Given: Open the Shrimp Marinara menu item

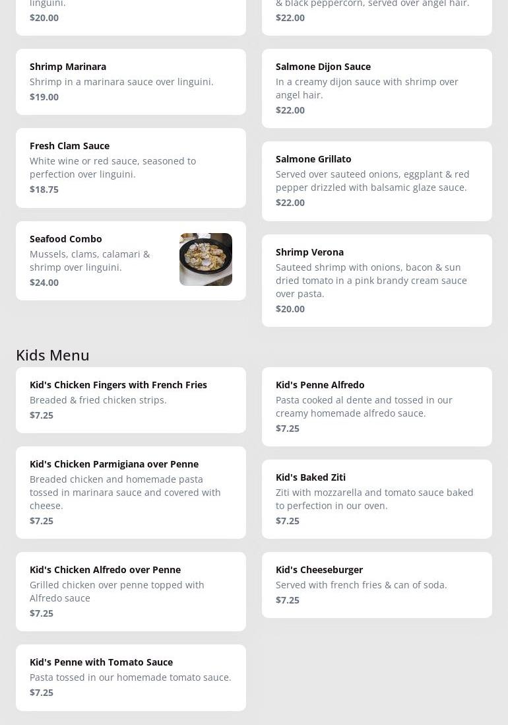Looking at the screenshot, I should coord(131,81).
